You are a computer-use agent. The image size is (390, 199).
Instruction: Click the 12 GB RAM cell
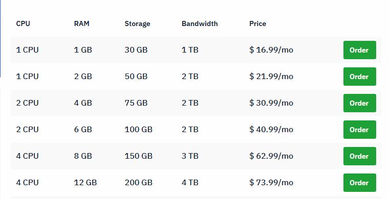coord(85,183)
